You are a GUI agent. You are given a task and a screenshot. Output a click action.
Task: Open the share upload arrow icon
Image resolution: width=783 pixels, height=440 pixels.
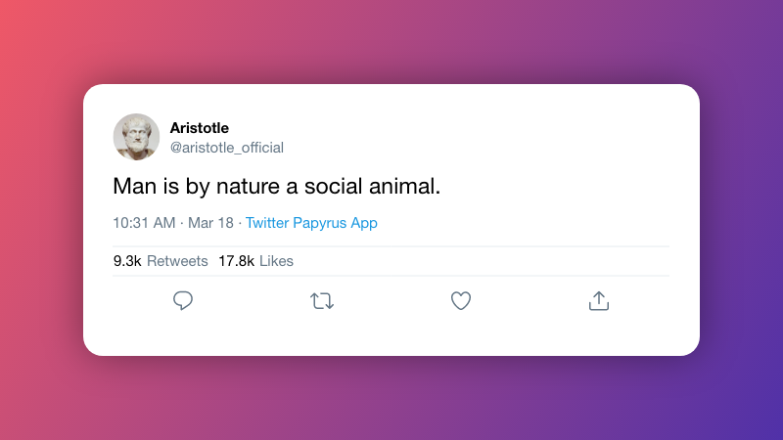point(599,301)
